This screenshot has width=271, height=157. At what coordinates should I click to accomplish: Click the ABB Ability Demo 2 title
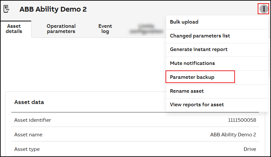click(x=53, y=9)
